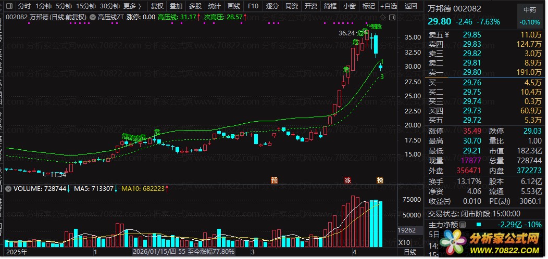
Task: Click the PE(动) 3060.1 value
Action: coord(530,201)
